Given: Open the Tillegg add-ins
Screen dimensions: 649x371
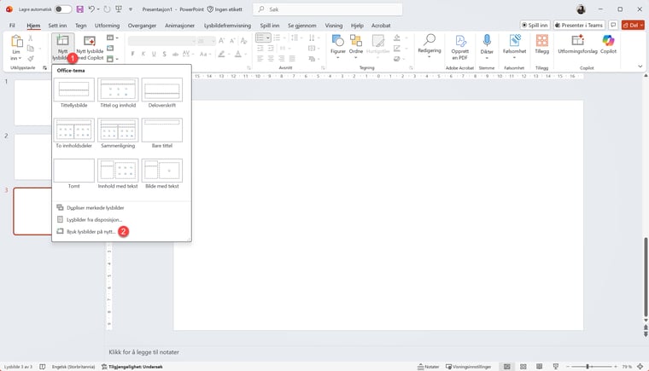Looking at the screenshot, I should (541, 44).
